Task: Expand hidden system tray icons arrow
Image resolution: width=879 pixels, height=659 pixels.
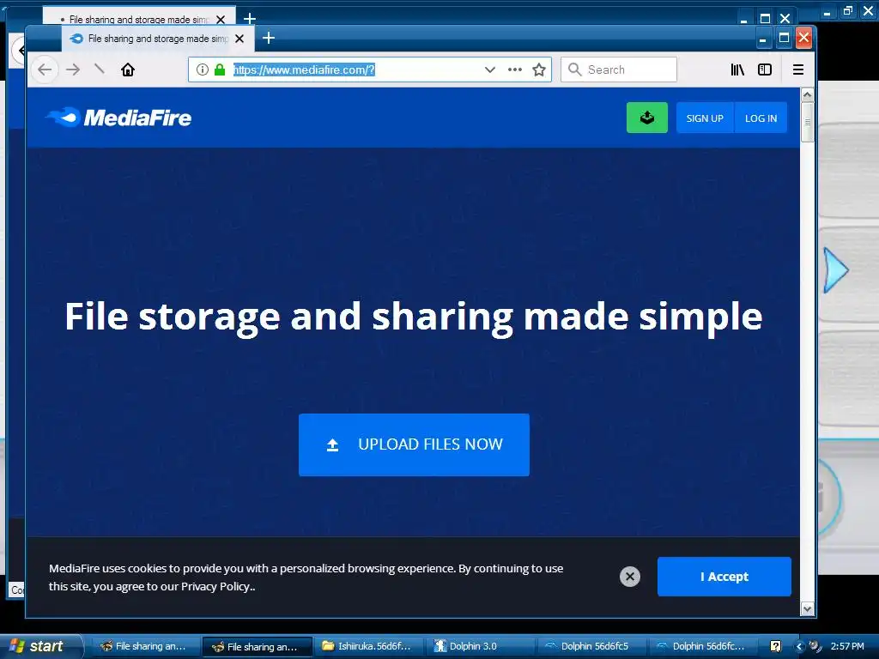Action: click(x=799, y=646)
